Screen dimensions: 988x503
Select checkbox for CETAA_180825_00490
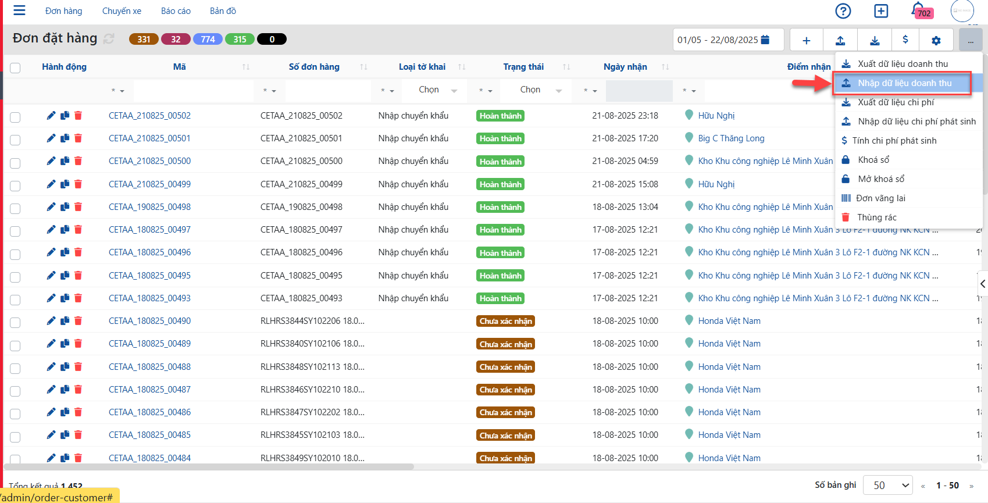pyautogui.click(x=15, y=322)
